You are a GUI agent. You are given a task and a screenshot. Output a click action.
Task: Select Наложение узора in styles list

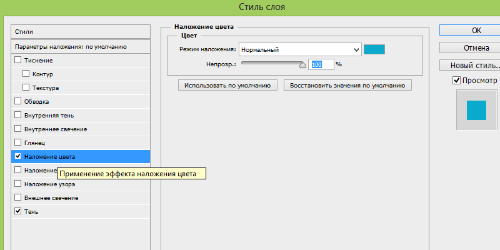(49, 184)
